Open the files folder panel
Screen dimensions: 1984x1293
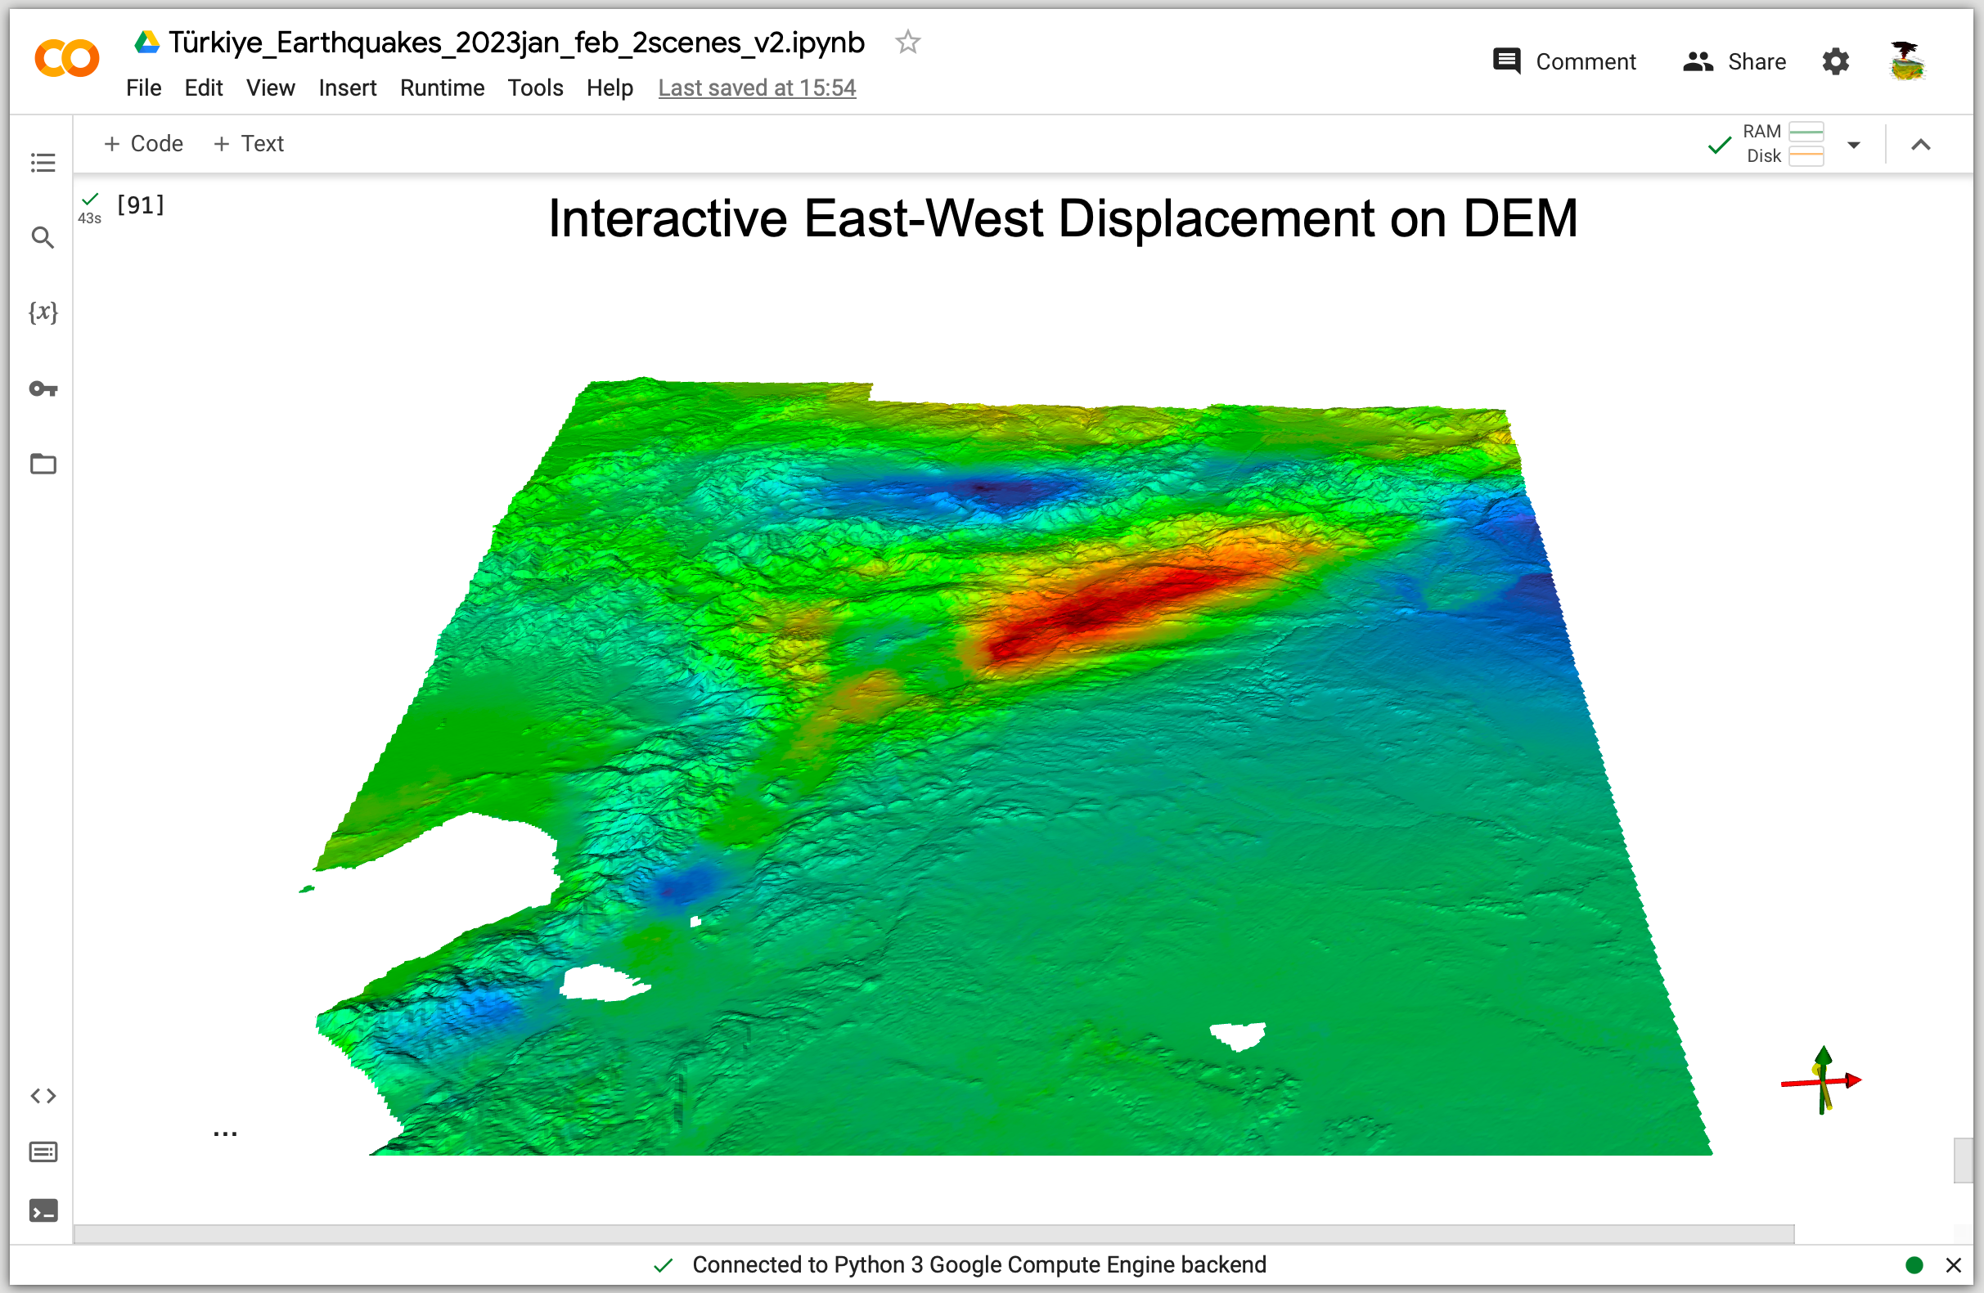[x=43, y=464]
